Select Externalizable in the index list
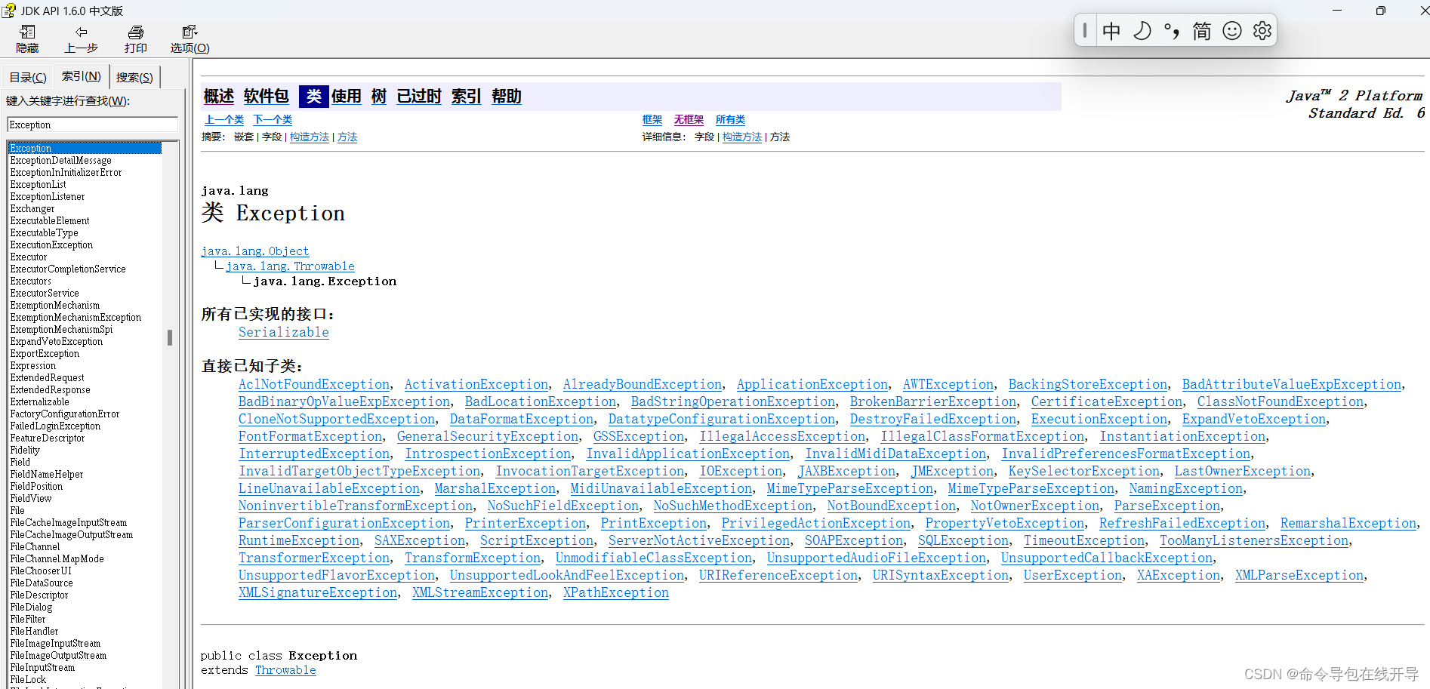The image size is (1430, 689). [40, 401]
